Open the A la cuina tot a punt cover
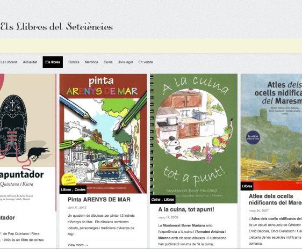The image size is (302, 249). pos(193,138)
